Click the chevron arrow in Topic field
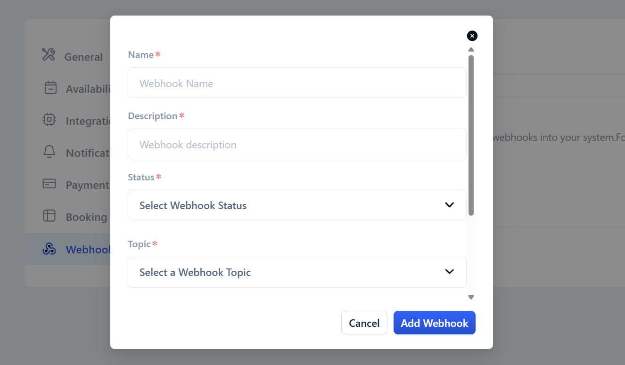625x365 pixels. [x=449, y=272]
